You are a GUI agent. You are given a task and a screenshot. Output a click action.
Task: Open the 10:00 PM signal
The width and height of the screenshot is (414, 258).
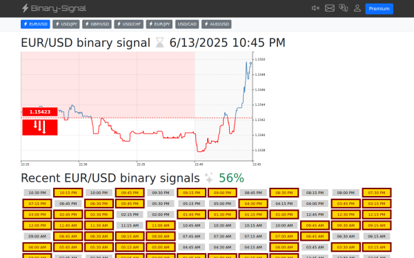click(x=99, y=193)
